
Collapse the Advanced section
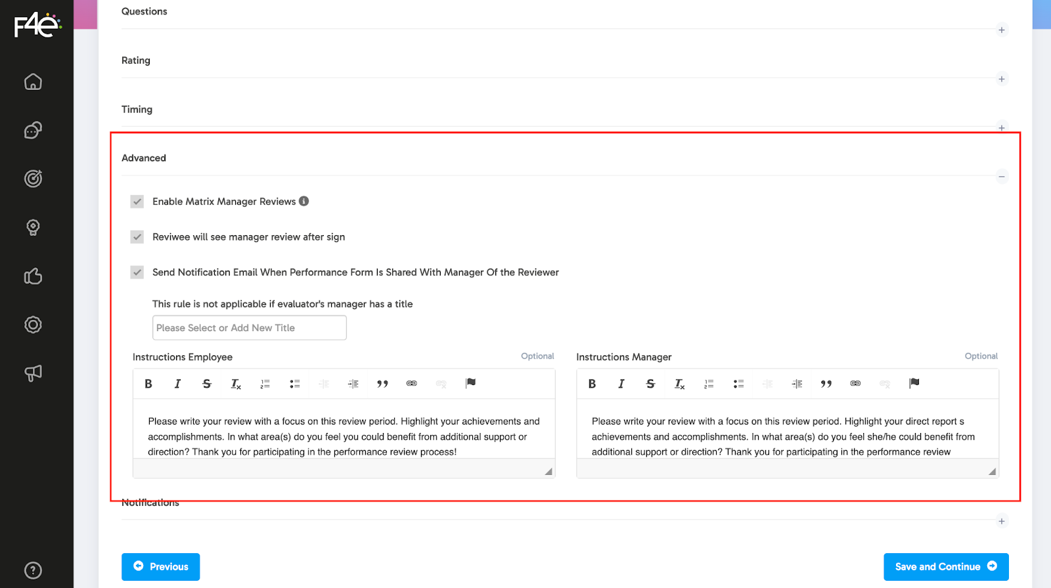click(1001, 176)
